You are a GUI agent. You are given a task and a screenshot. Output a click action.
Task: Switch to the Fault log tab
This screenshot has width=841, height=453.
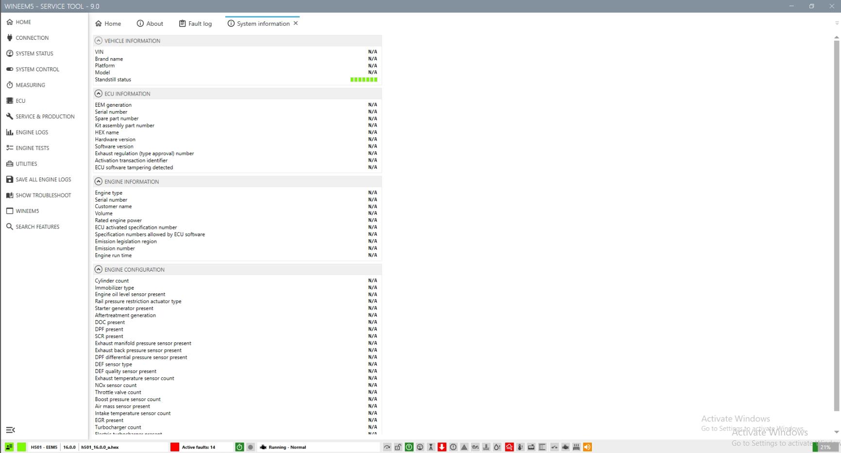click(x=195, y=24)
